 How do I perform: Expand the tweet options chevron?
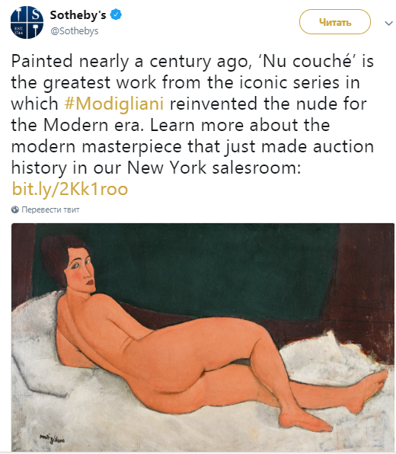click(388, 23)
